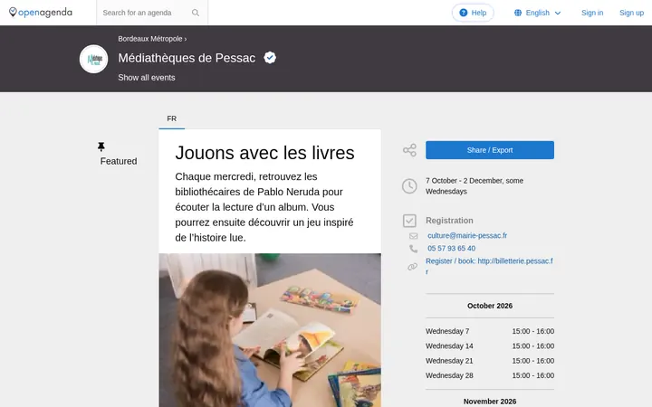Click the globe language icon

pos(518,13)
